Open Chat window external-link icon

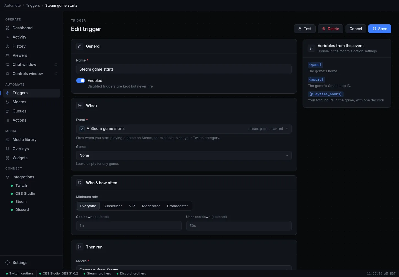click(56, 65)
